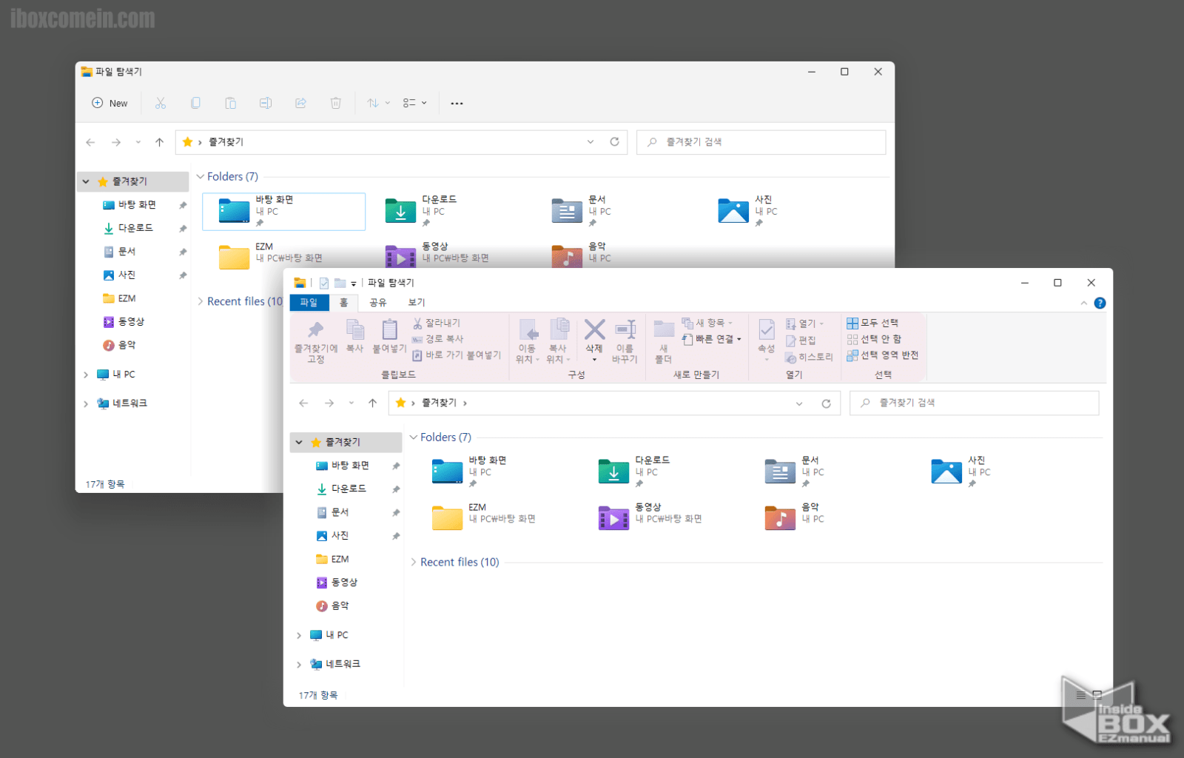Click the 속성 properties checkmark icon
Viewport: 1184px width, 758px height.
(x=767, y=330)
